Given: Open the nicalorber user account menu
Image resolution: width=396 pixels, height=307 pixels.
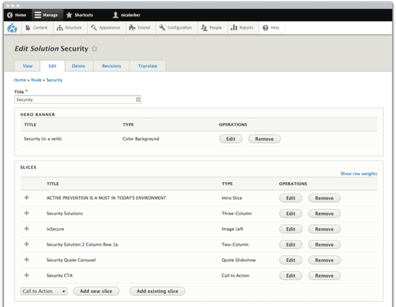Looking at the screenshot, I should coord(126,15).
